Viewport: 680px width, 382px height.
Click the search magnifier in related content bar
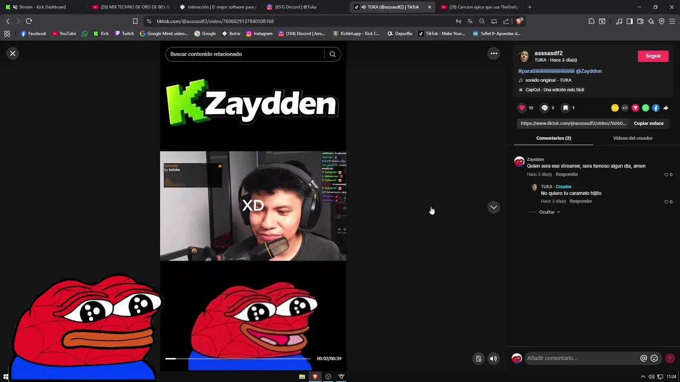click(333, 54)
